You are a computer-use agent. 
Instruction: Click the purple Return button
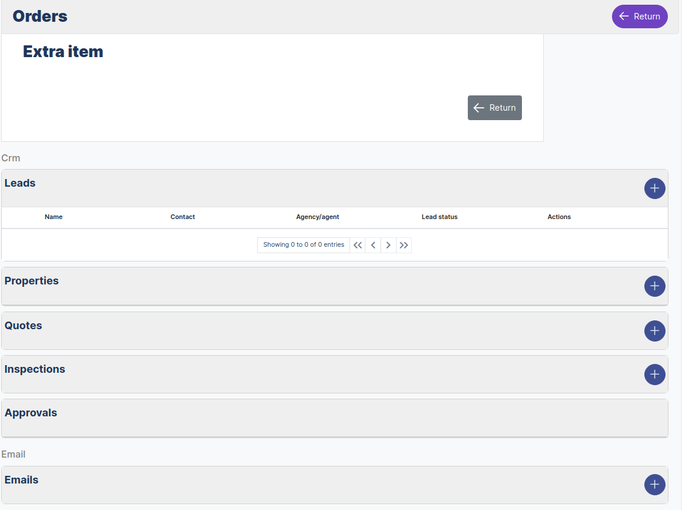tap(639, 16)
